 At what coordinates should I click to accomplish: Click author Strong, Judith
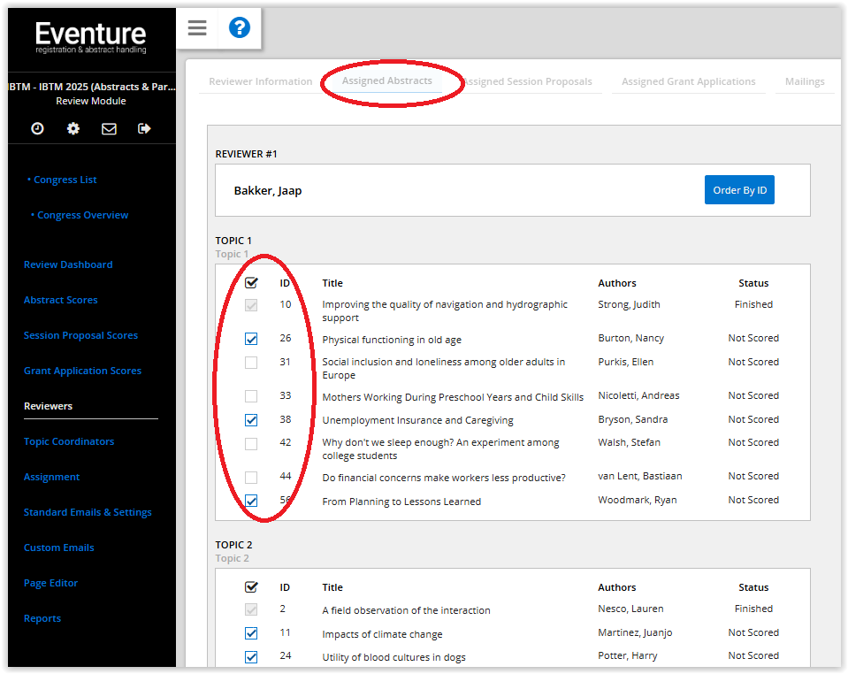click(629, 304)
